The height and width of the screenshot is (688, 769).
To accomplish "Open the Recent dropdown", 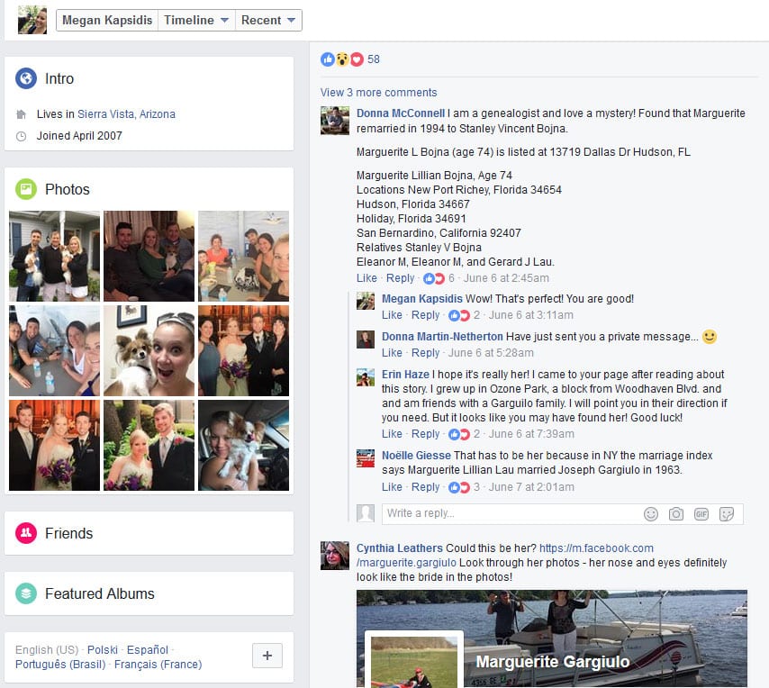I will pos(268,20).
